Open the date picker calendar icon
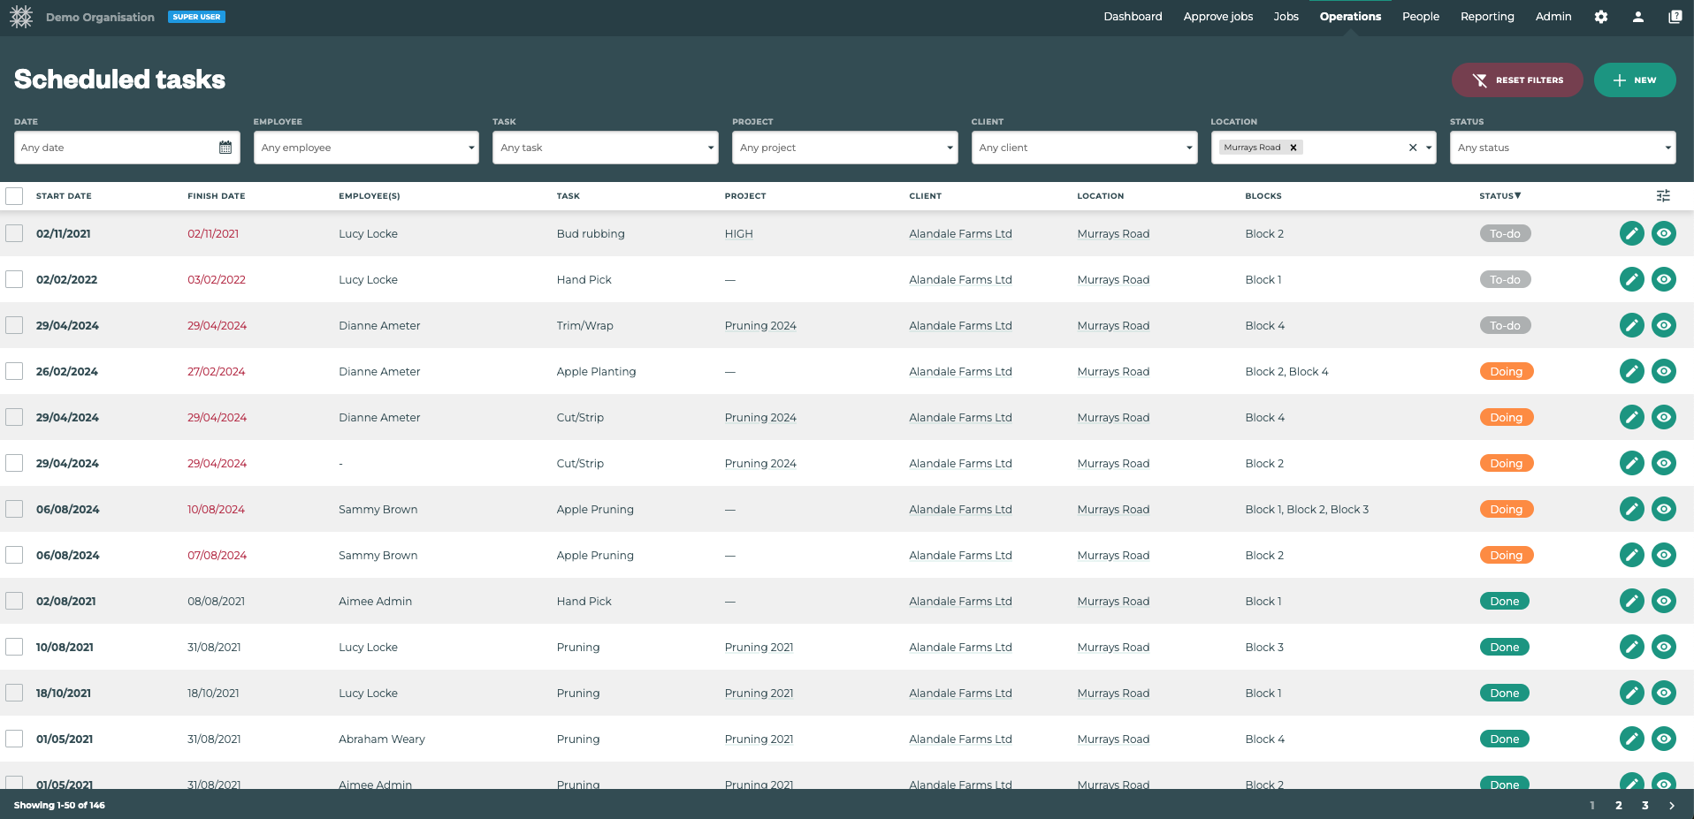 226,147
